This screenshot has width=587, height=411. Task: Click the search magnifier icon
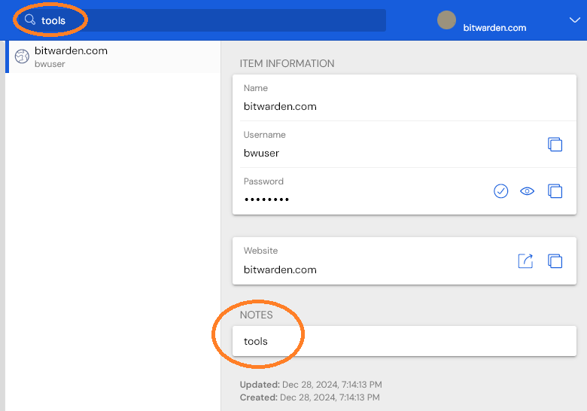[x=30, y=20]
